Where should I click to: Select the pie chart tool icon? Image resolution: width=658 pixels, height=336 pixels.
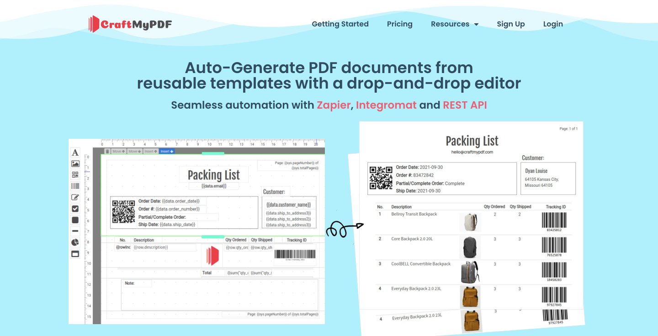tap(75, 242)
